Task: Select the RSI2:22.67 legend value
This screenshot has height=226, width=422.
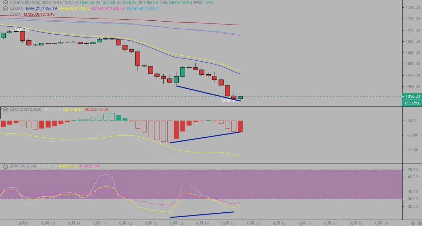Action: tap(69, 166)
